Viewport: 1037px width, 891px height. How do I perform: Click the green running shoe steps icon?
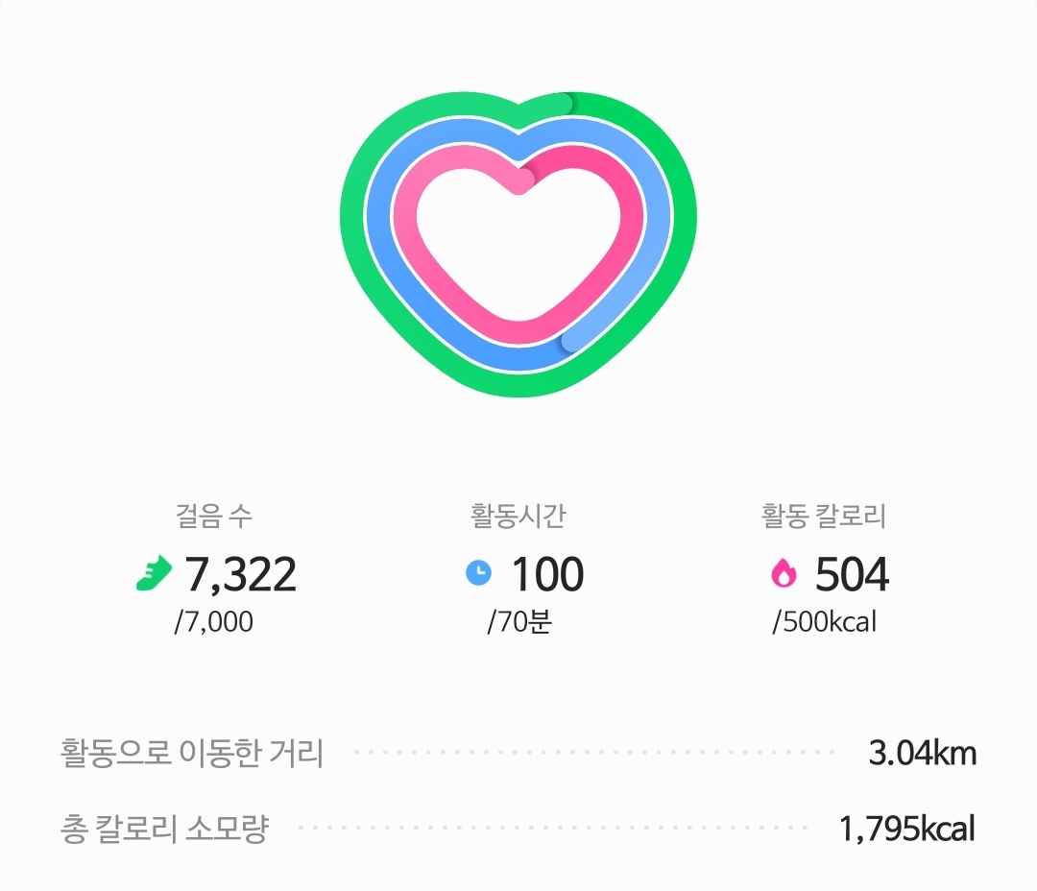click(154, 573)
